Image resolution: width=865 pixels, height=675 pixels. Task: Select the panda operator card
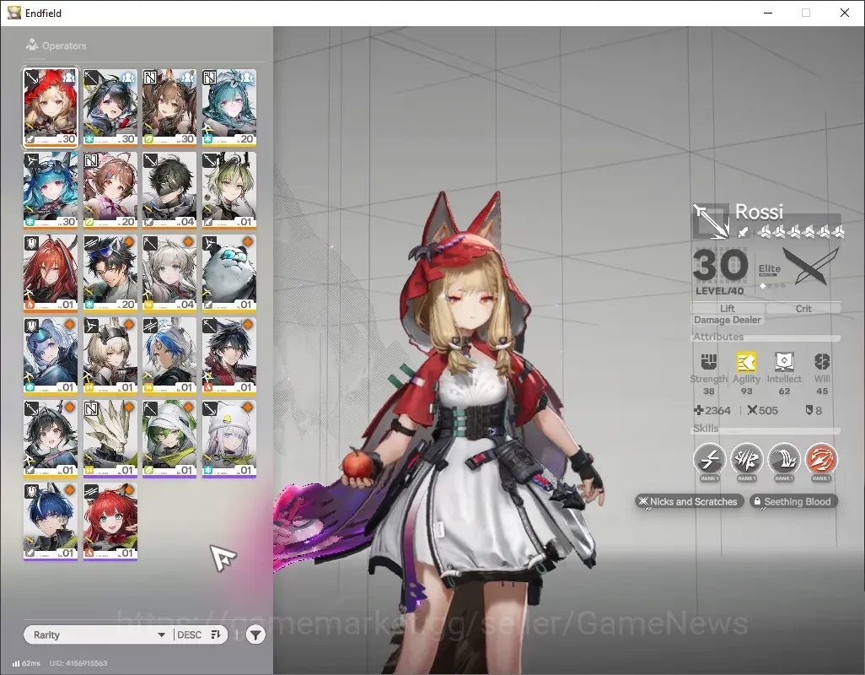coord(229,273)
